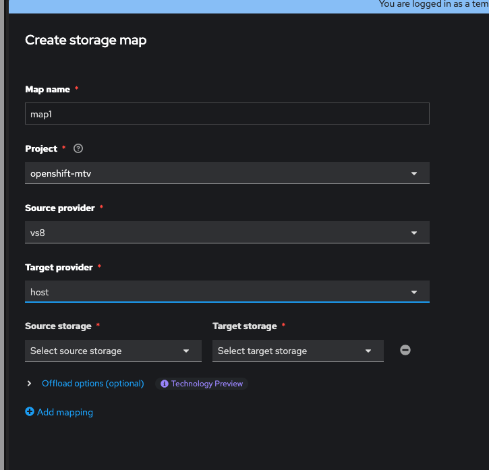Open the Project dropdown showing openshift-mtv

[x=216, y=173]
